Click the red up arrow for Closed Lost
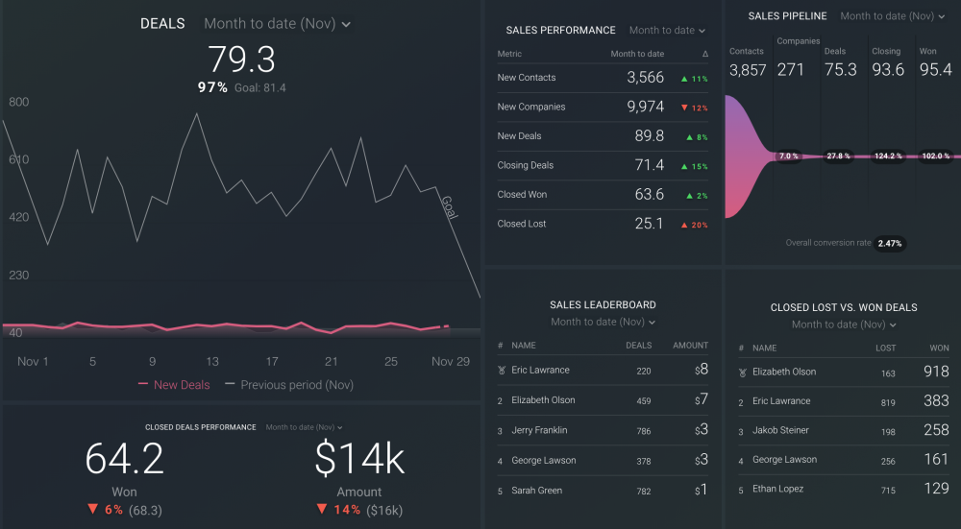 683,225
